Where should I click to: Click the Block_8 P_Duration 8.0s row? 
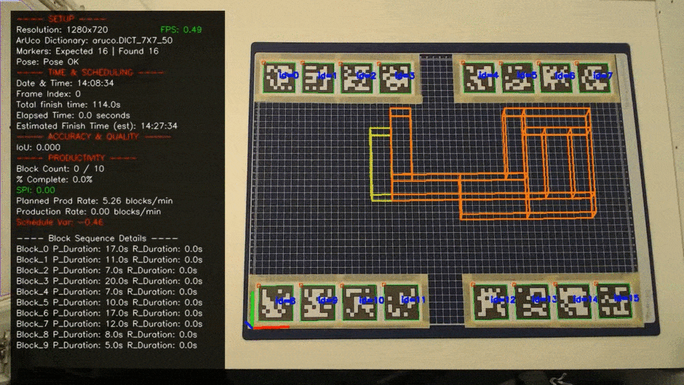tap(107, 334)
